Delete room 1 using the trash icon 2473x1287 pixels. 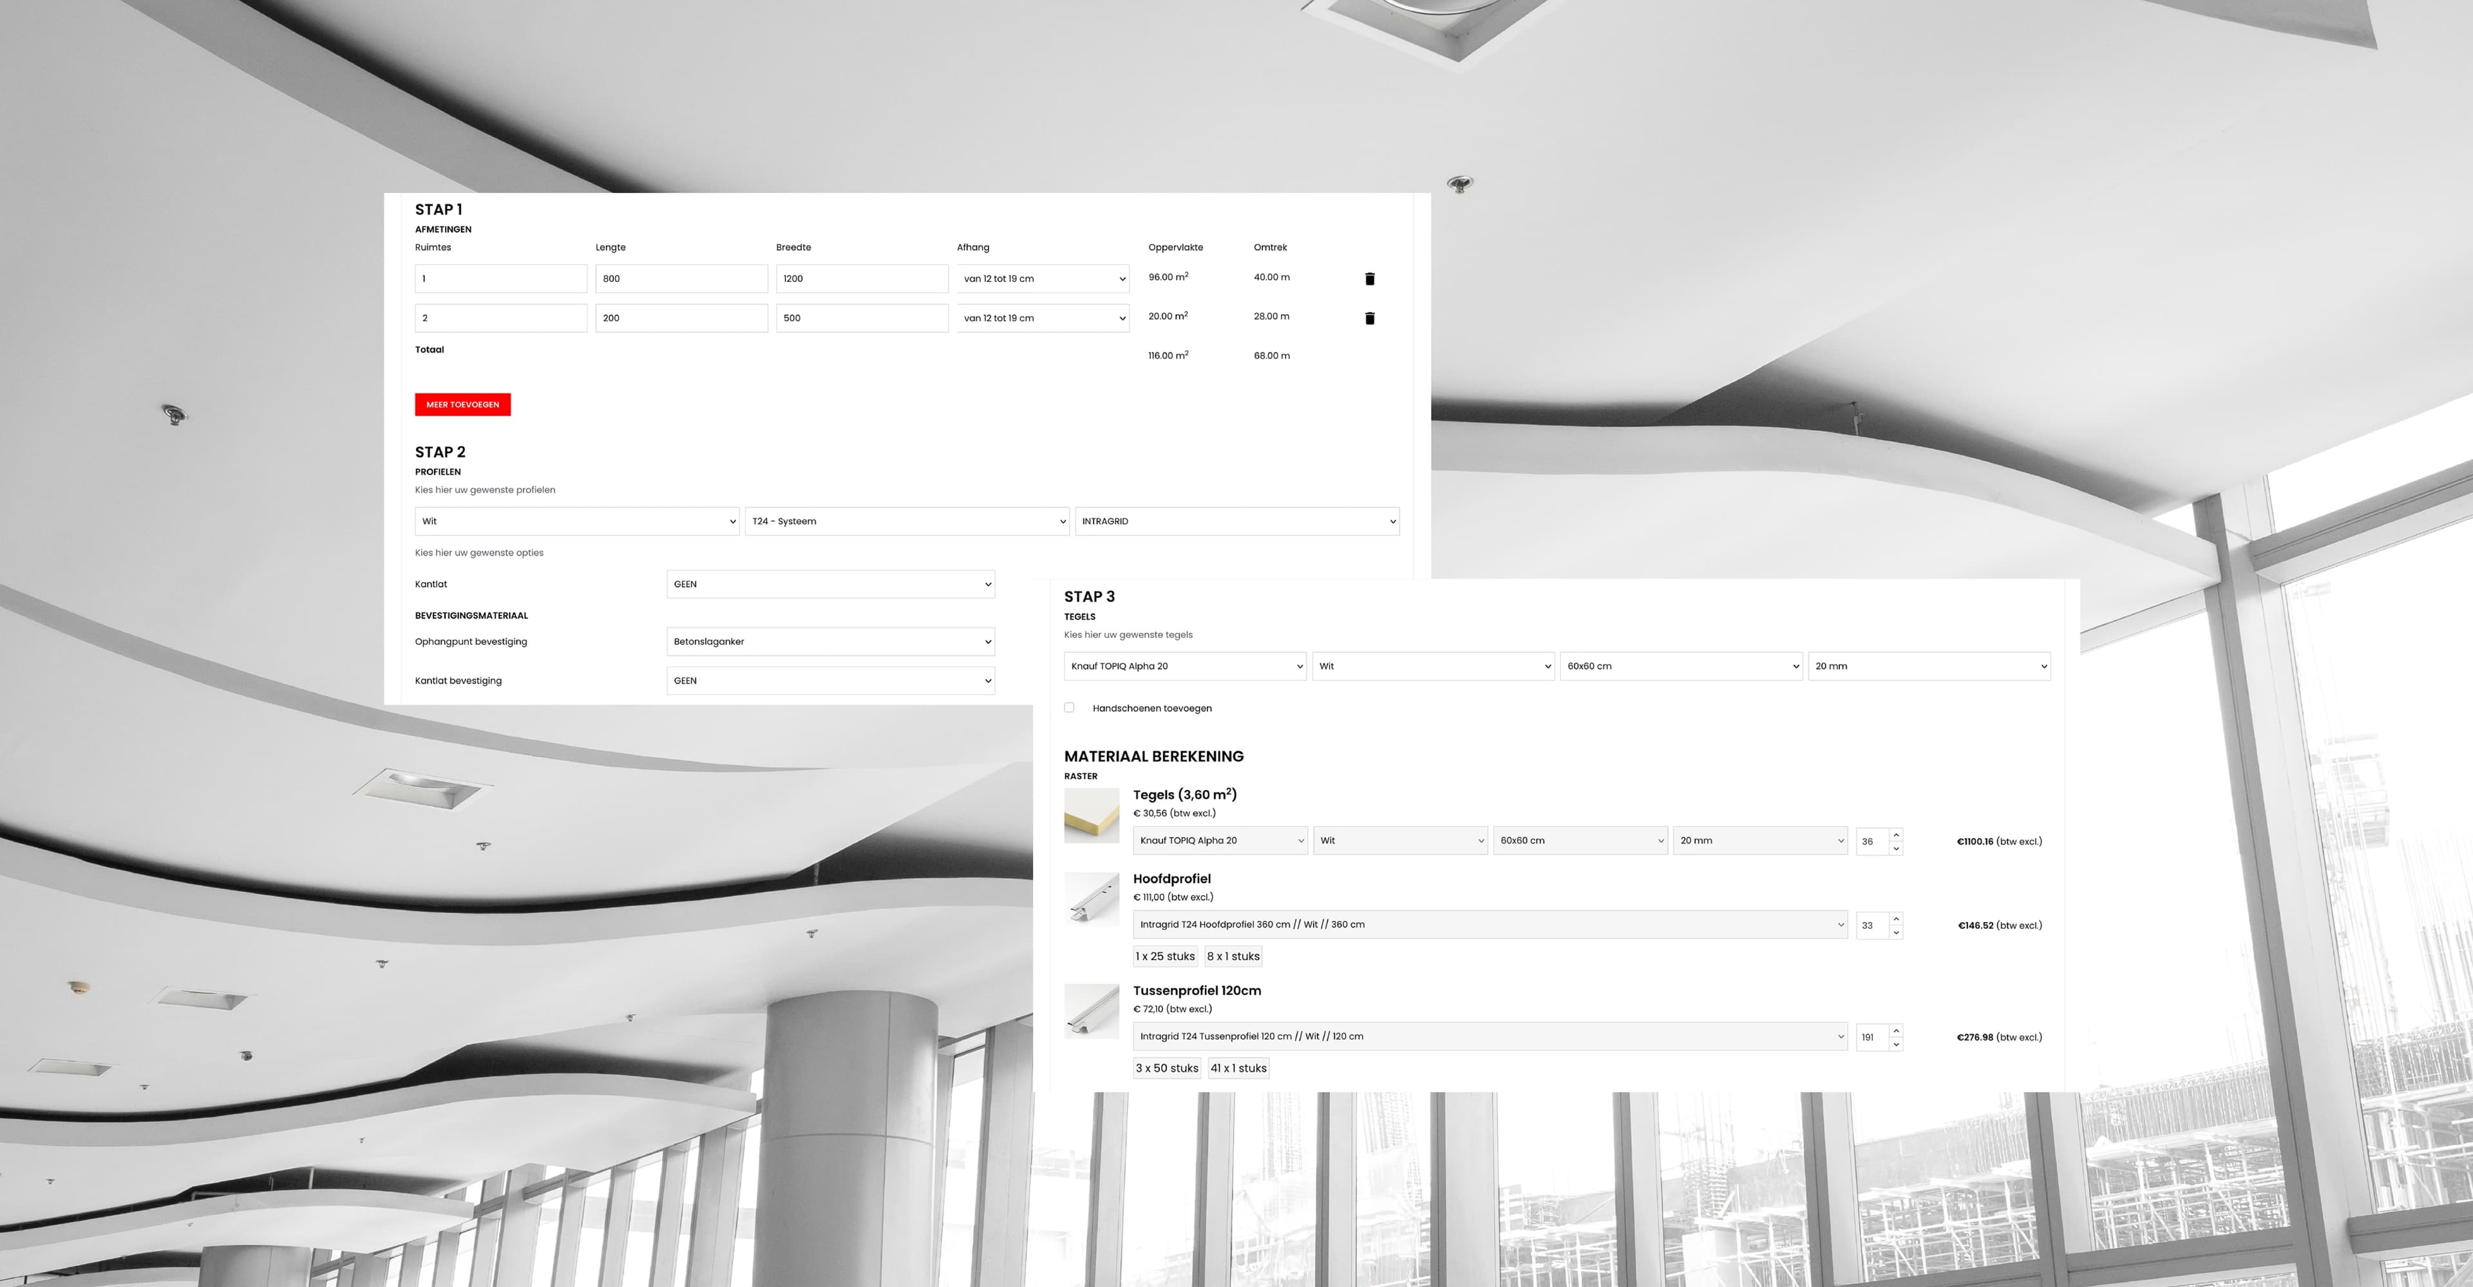(x=1370, y=278)
